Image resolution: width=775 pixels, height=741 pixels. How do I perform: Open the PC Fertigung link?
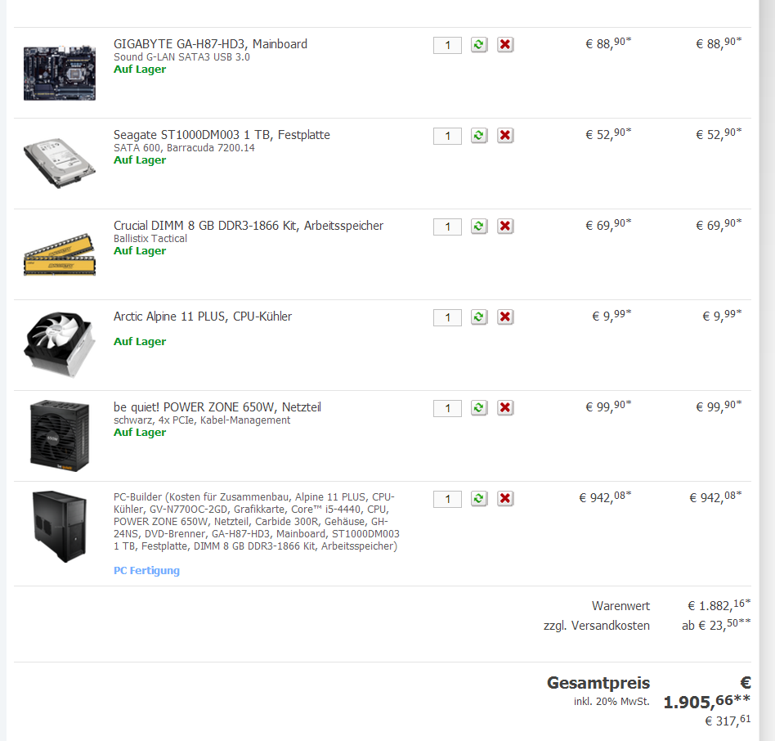point(146,570)
